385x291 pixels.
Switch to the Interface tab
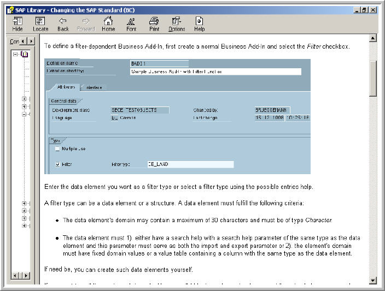pos(94,87)
